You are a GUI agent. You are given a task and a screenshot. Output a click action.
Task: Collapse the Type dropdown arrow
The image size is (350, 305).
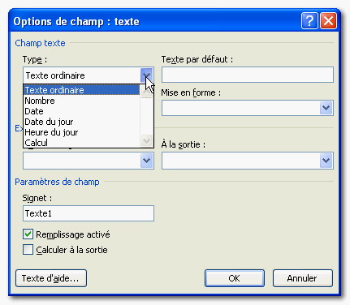[x=147, y=75]
